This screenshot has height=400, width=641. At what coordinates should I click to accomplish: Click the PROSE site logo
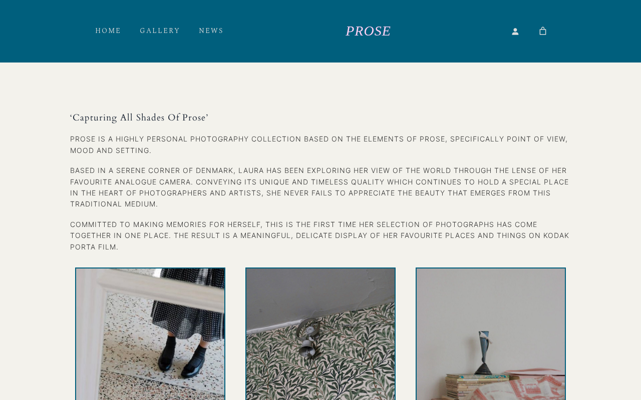[x=368, y=31]
